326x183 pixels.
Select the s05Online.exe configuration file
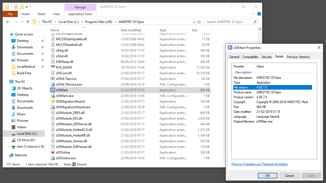click(66, 158)
